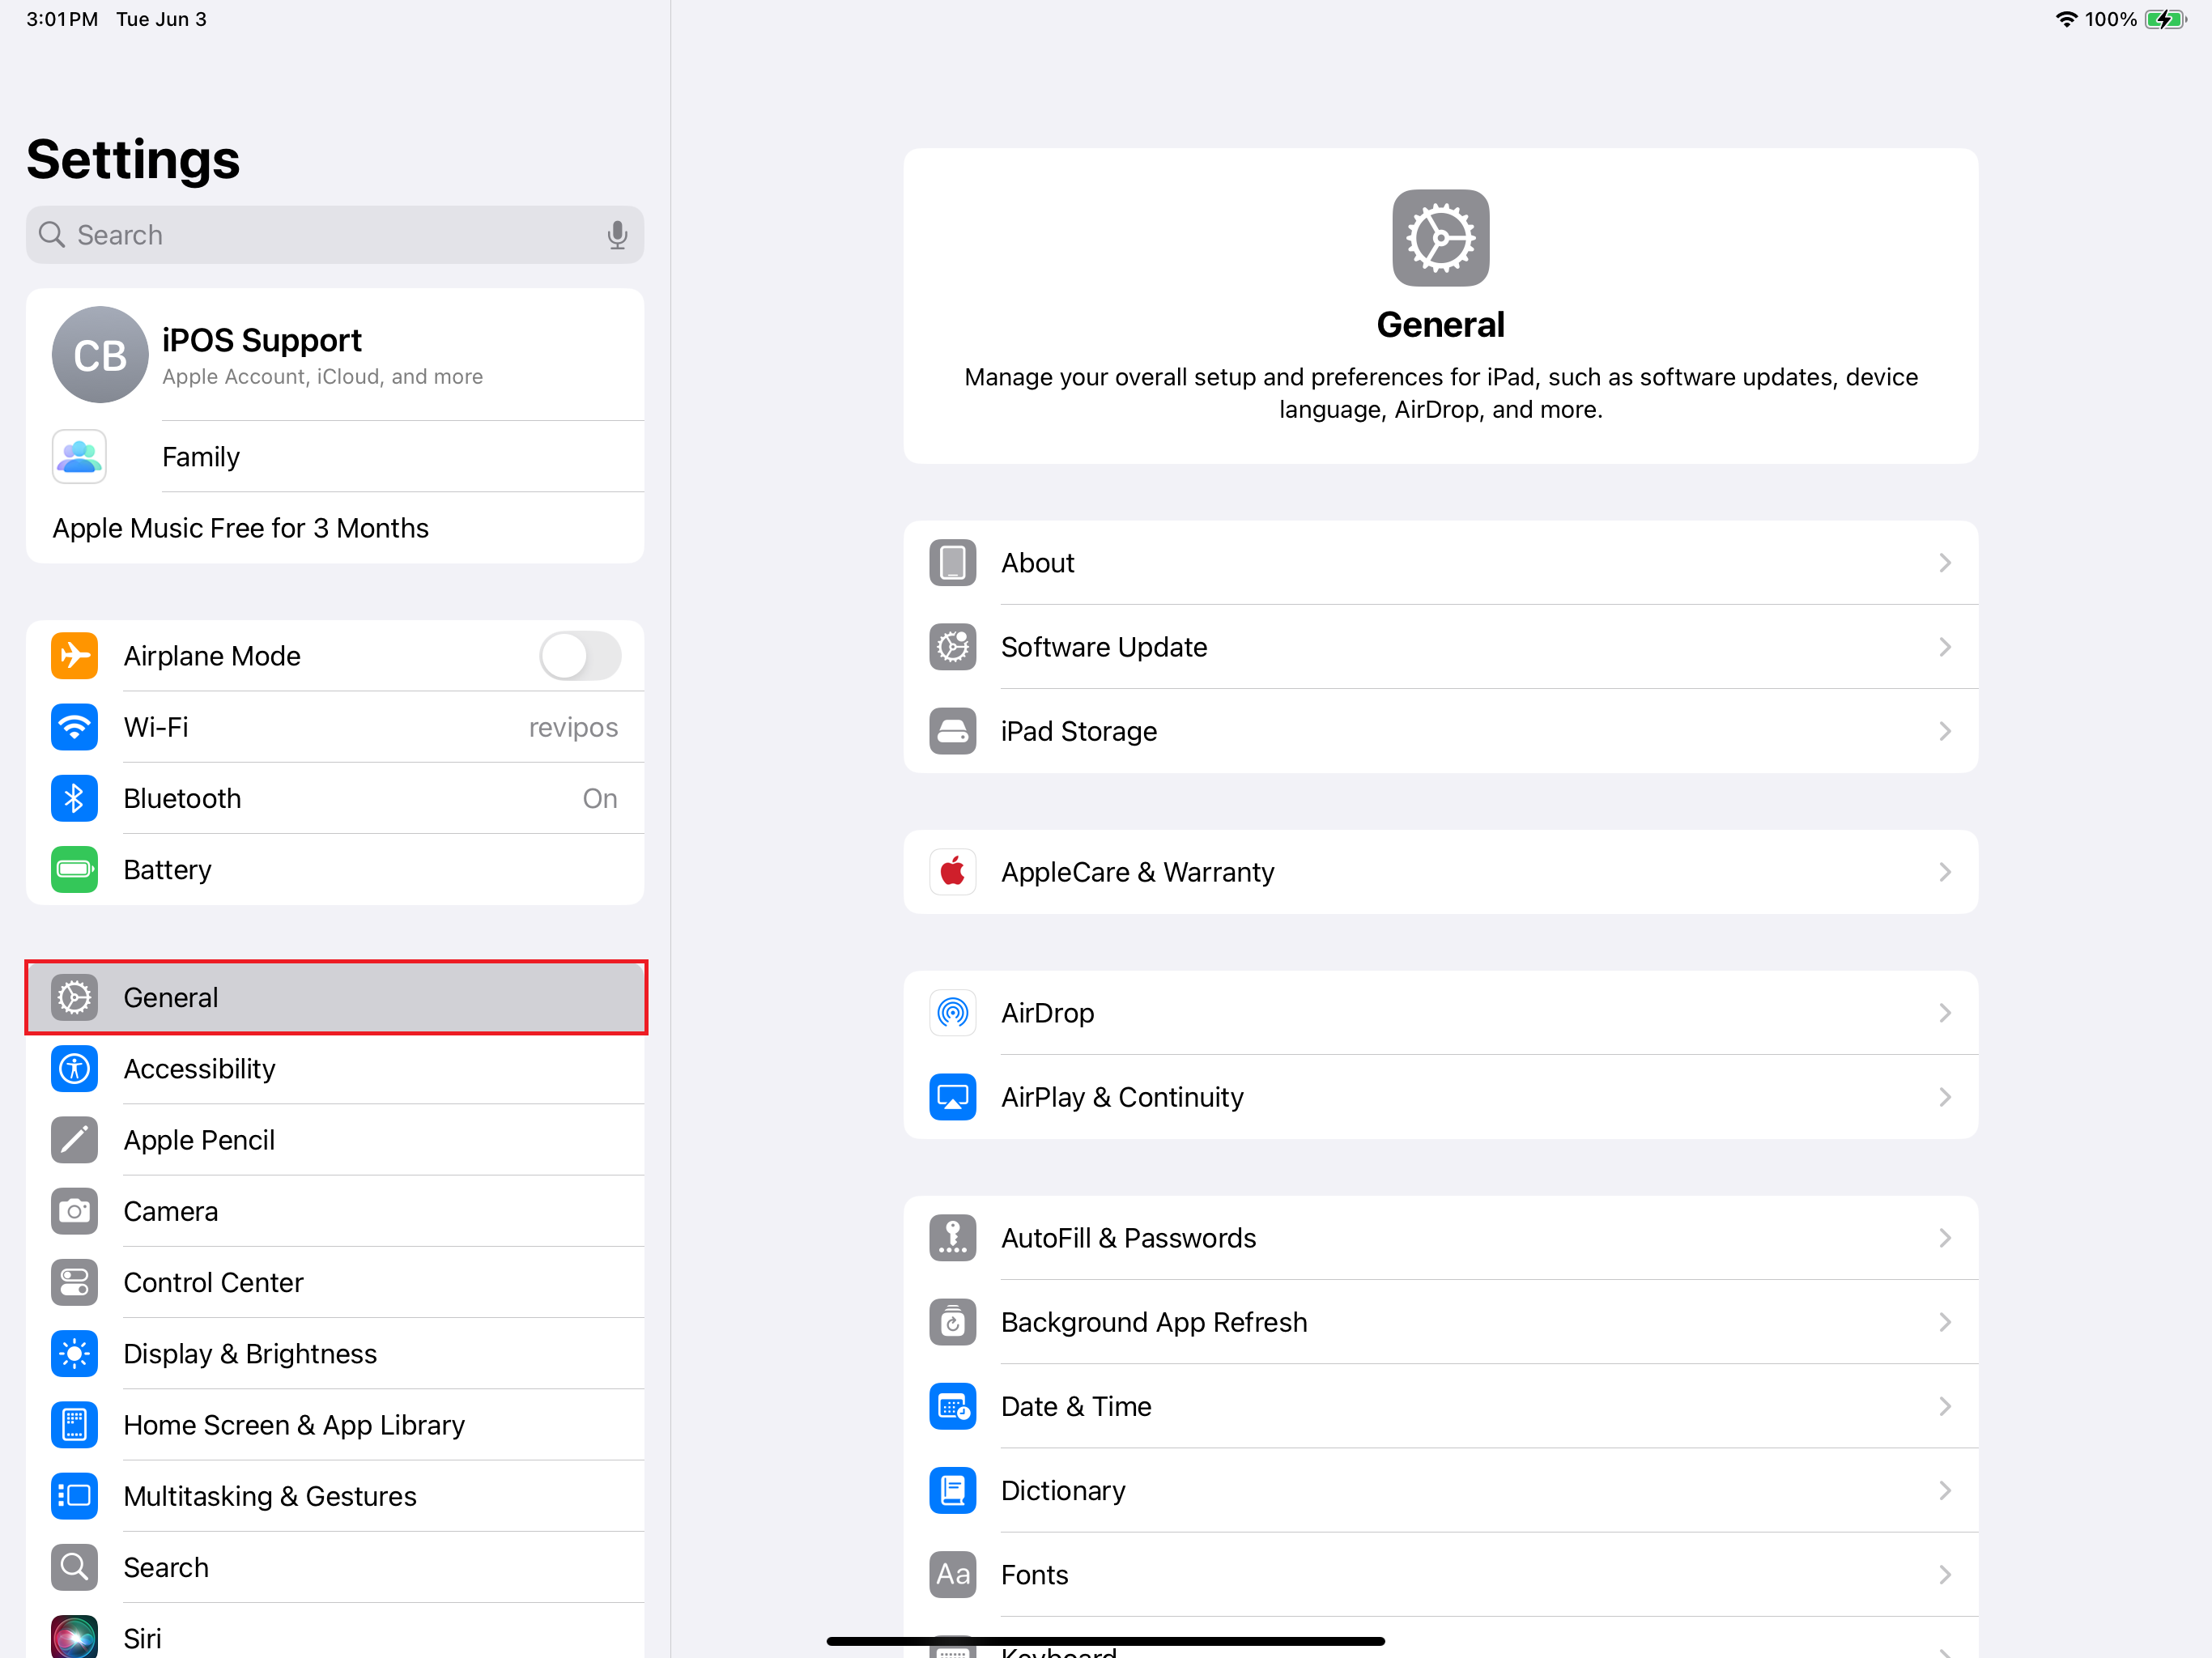Tap the microphone dictation icon in search
This screenshot has height=1658, width=2212.
point(617,235)
